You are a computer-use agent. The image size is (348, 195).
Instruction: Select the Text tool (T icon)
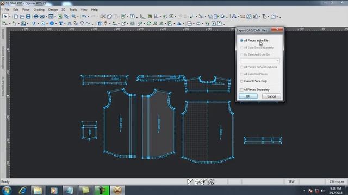[x=60, y=23]
